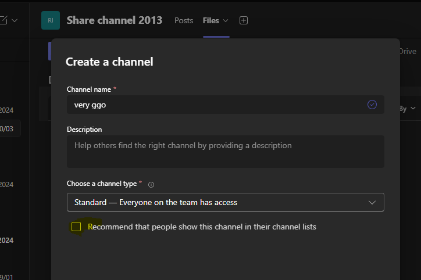Viewport: 421px width, 280px height.
Task: Click the Recommend that people show this channel text
Action: (x=202, y=227)
